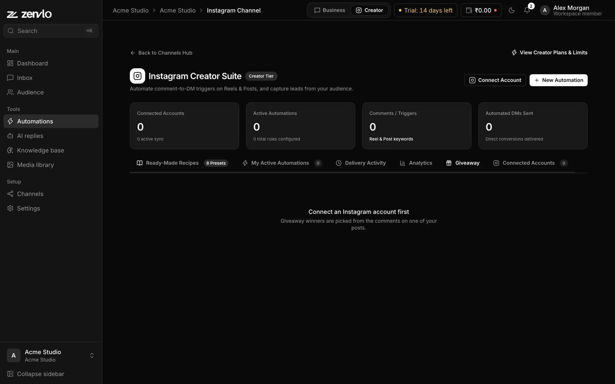Image resolution: width=615 pixels, height=384 pixels.
Task: Click Alex Morgan avatar
Action: (545, 10)
